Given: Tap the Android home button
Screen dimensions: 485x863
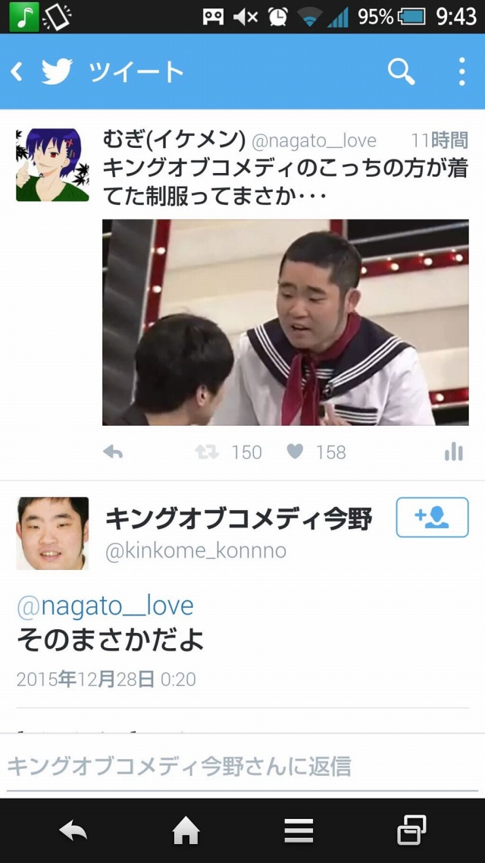Looking at the screenshot, I should [x=186, y=830].
